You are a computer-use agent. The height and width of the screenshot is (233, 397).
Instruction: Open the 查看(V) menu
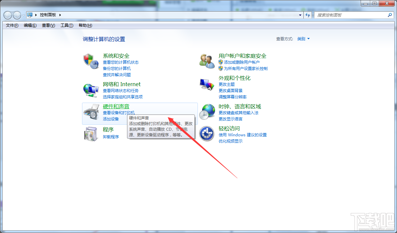pyautogui.click(x=48, y=25)
